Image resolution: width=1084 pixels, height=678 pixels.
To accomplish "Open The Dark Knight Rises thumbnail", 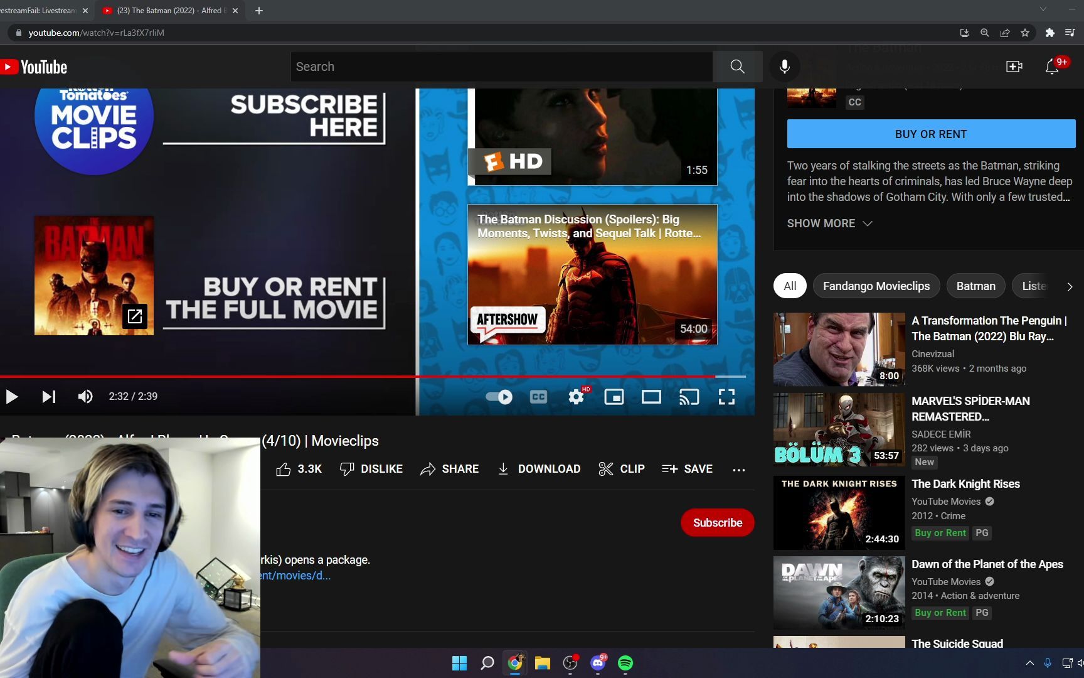I will [839, 513].
